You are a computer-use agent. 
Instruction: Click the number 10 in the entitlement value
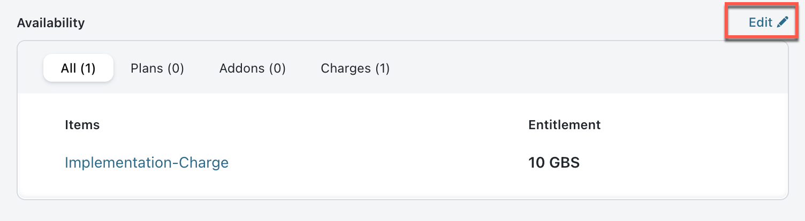coord(536,162)
